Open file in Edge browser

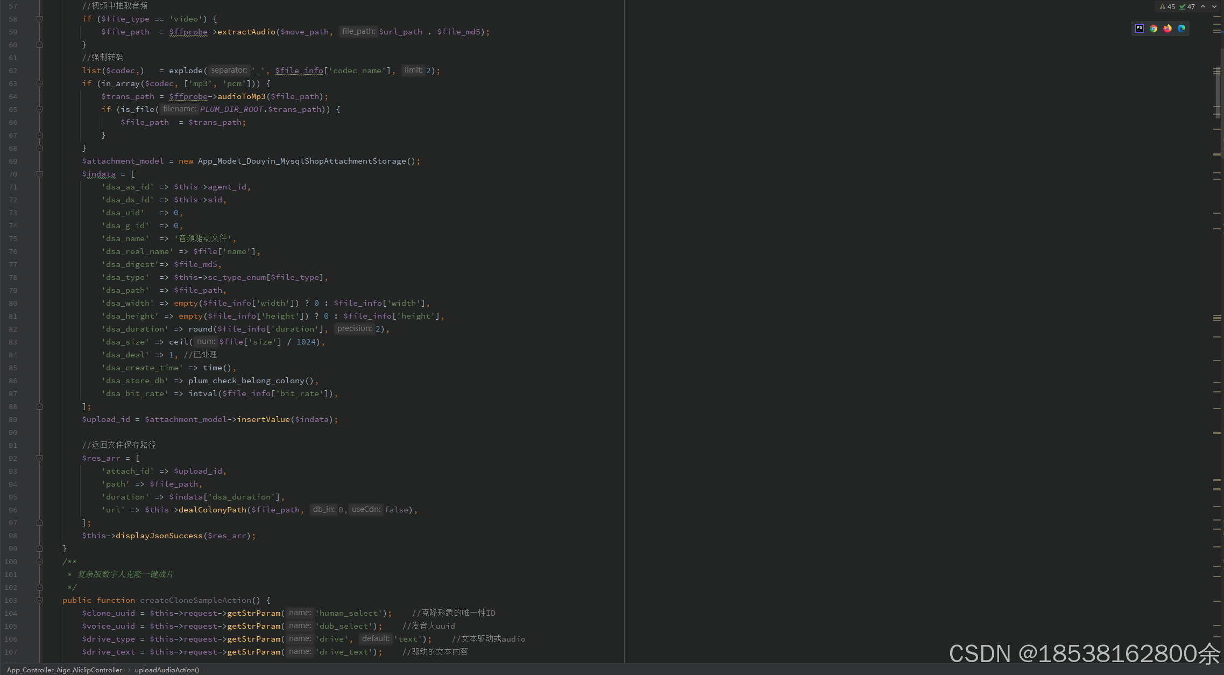click(1181, 29)
